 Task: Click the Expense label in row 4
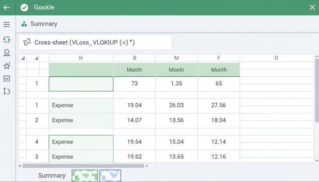(63, 142)
